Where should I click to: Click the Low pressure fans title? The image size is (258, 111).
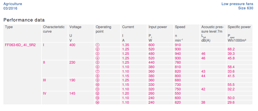[237, 4]
